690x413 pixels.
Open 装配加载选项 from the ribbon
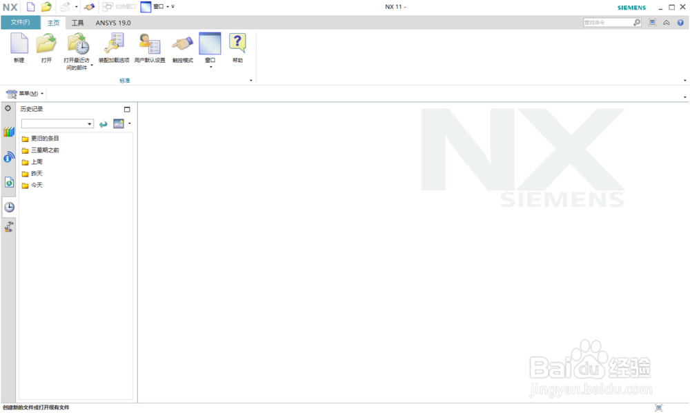pos(114,48)
